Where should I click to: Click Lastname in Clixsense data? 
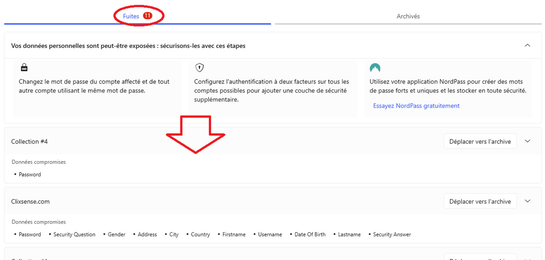[x=349, y=235]
